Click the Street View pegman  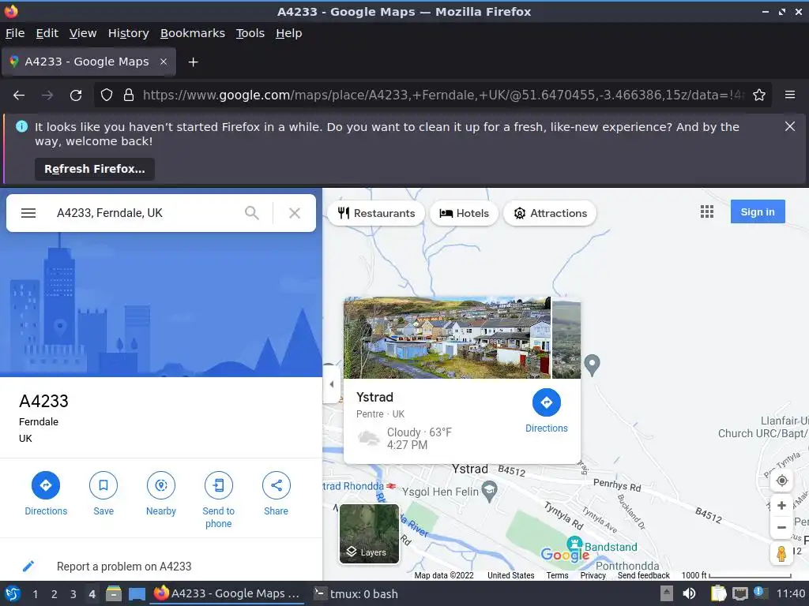click(x=781, y=554)
